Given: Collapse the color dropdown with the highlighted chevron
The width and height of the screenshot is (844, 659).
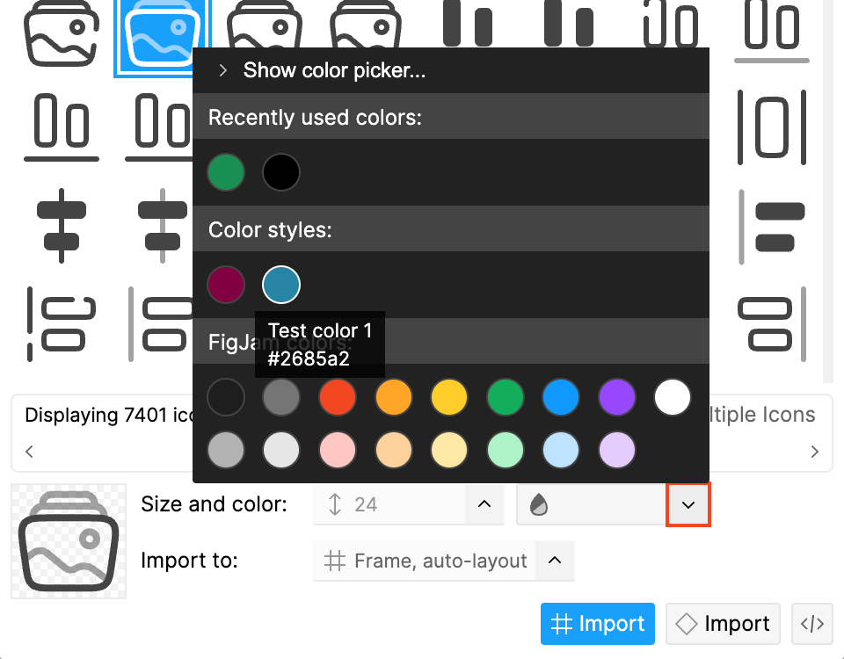Looking at the screenshot, I should pos(688,504).
